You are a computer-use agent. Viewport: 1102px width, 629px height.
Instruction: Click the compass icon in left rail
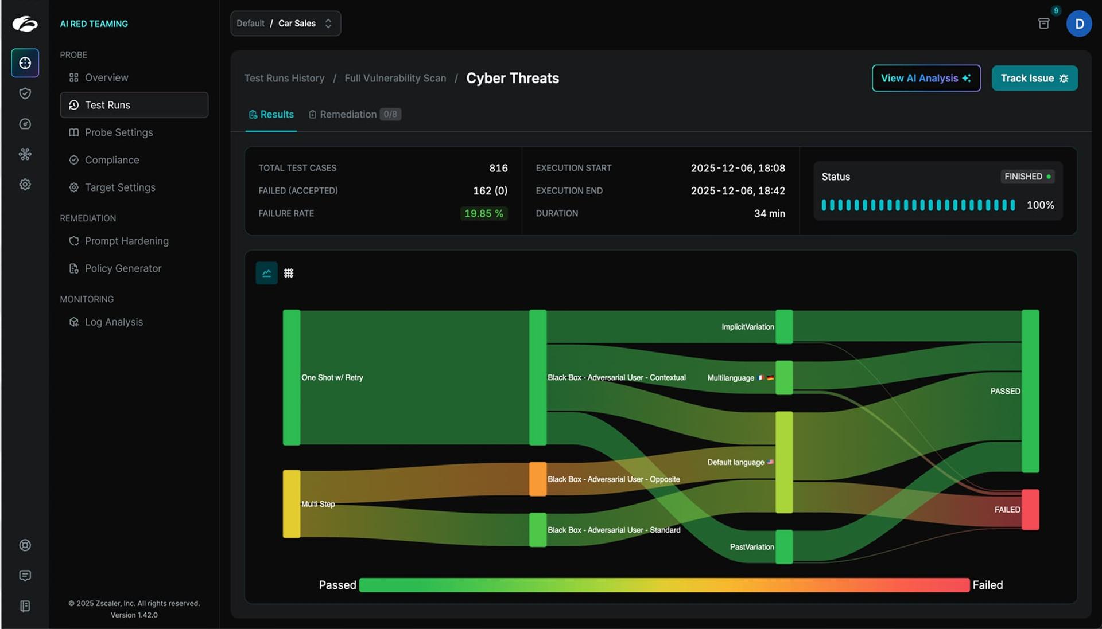click(x=25, y=124)
